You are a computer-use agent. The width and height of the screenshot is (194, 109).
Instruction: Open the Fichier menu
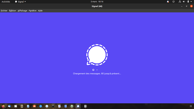[4, 11]
